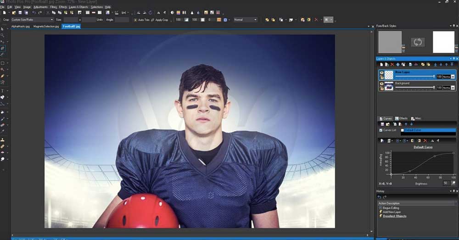Delete layer using red X in Layers panel

point(392,64)
